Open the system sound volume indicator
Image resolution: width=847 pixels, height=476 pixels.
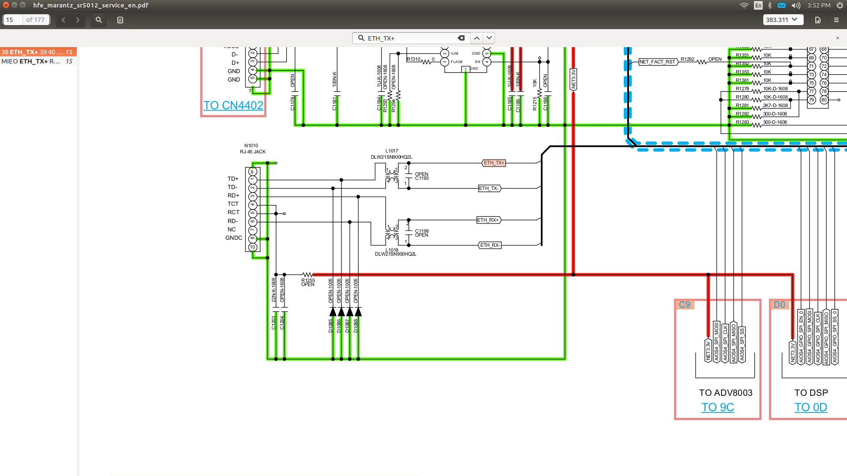[796, 5]
